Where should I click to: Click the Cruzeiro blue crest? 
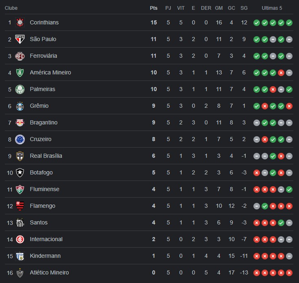pos(20,139)
